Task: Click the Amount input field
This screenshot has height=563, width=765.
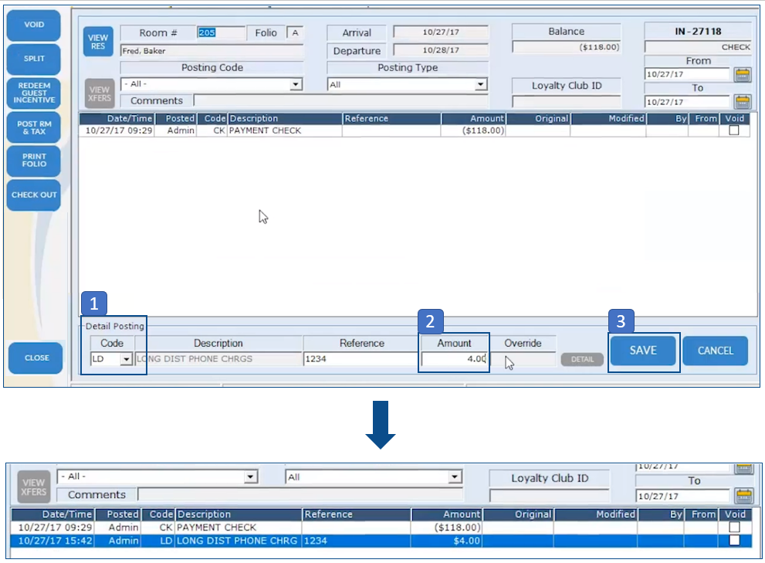Action: tap(454, 359)
